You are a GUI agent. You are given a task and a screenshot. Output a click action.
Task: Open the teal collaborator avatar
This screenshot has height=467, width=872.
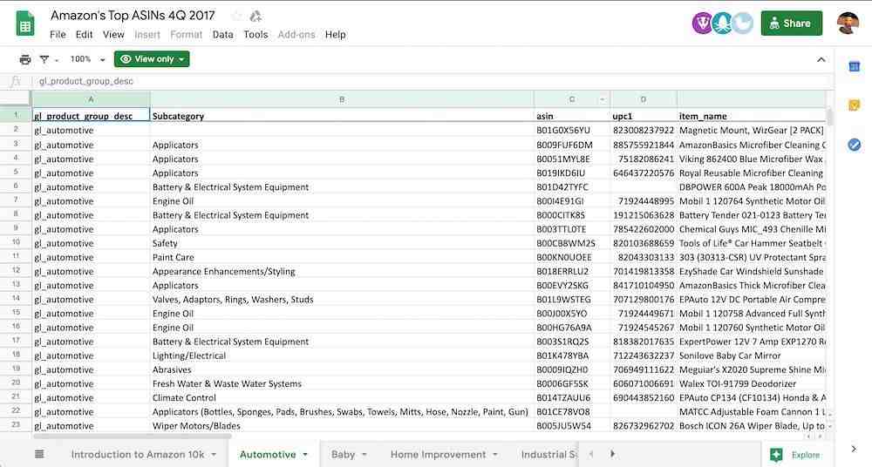click(722, 24)
